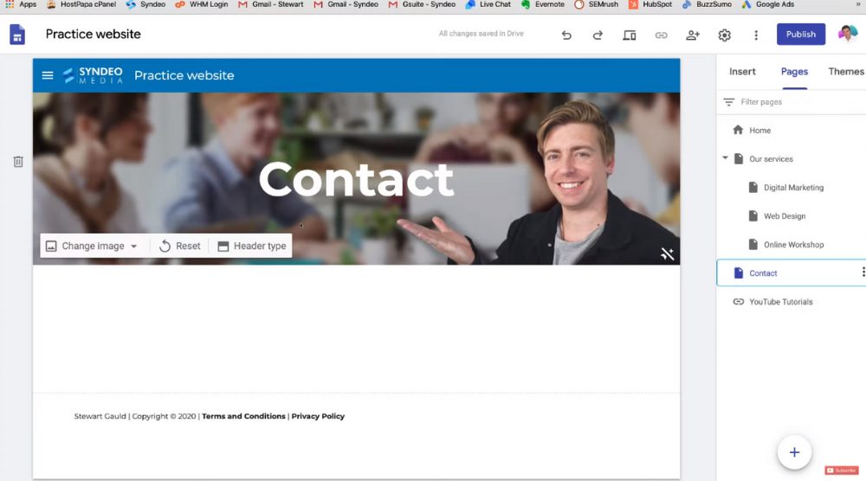
Task: Choose the Header type option
Action: pos(252,246)
